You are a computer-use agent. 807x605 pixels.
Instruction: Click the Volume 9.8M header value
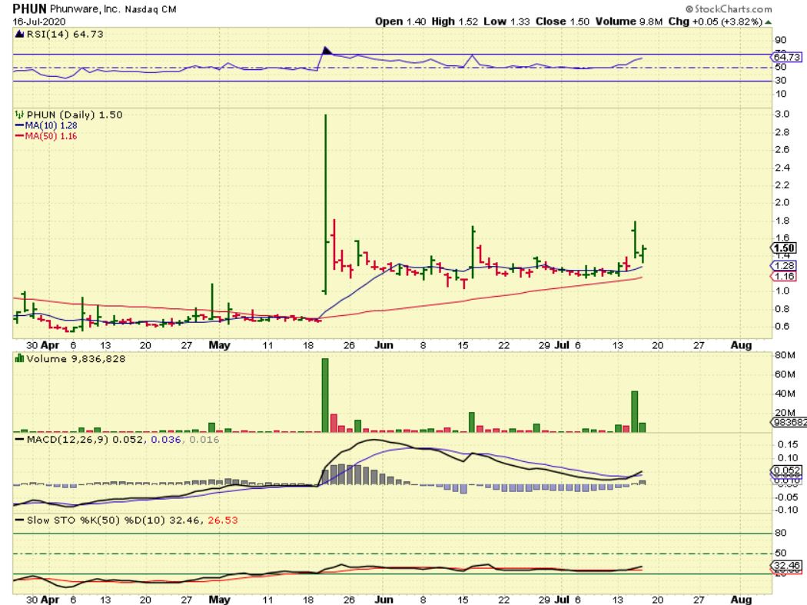click(629, 22)
